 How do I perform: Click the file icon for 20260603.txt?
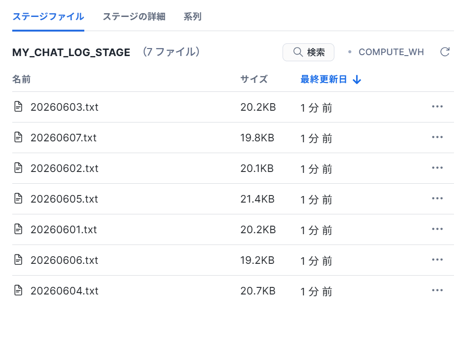[x=18, y=106]
